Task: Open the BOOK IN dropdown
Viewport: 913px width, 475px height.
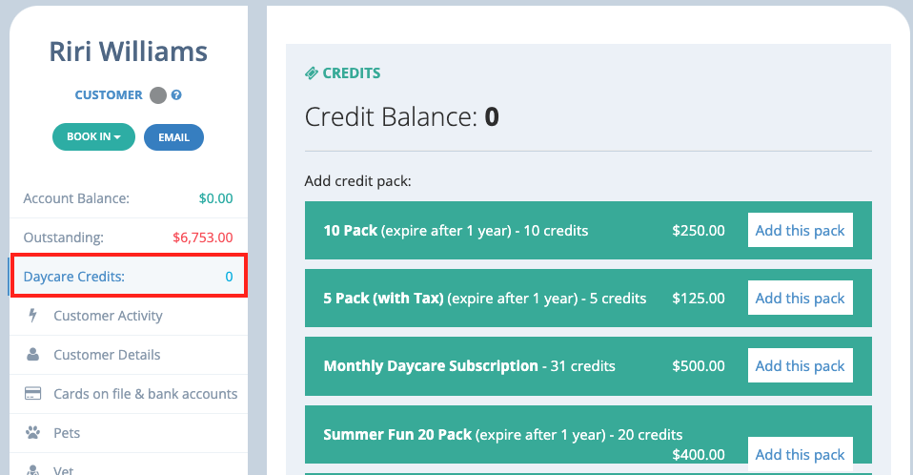Action: click(93, 137)
